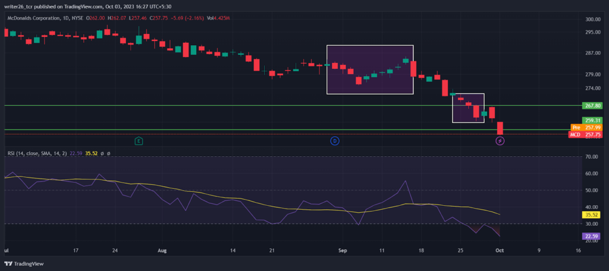Viewport: 609px width, 271px height.
Task: Click the open price O262.00 in header
Action: coord(95,18)
